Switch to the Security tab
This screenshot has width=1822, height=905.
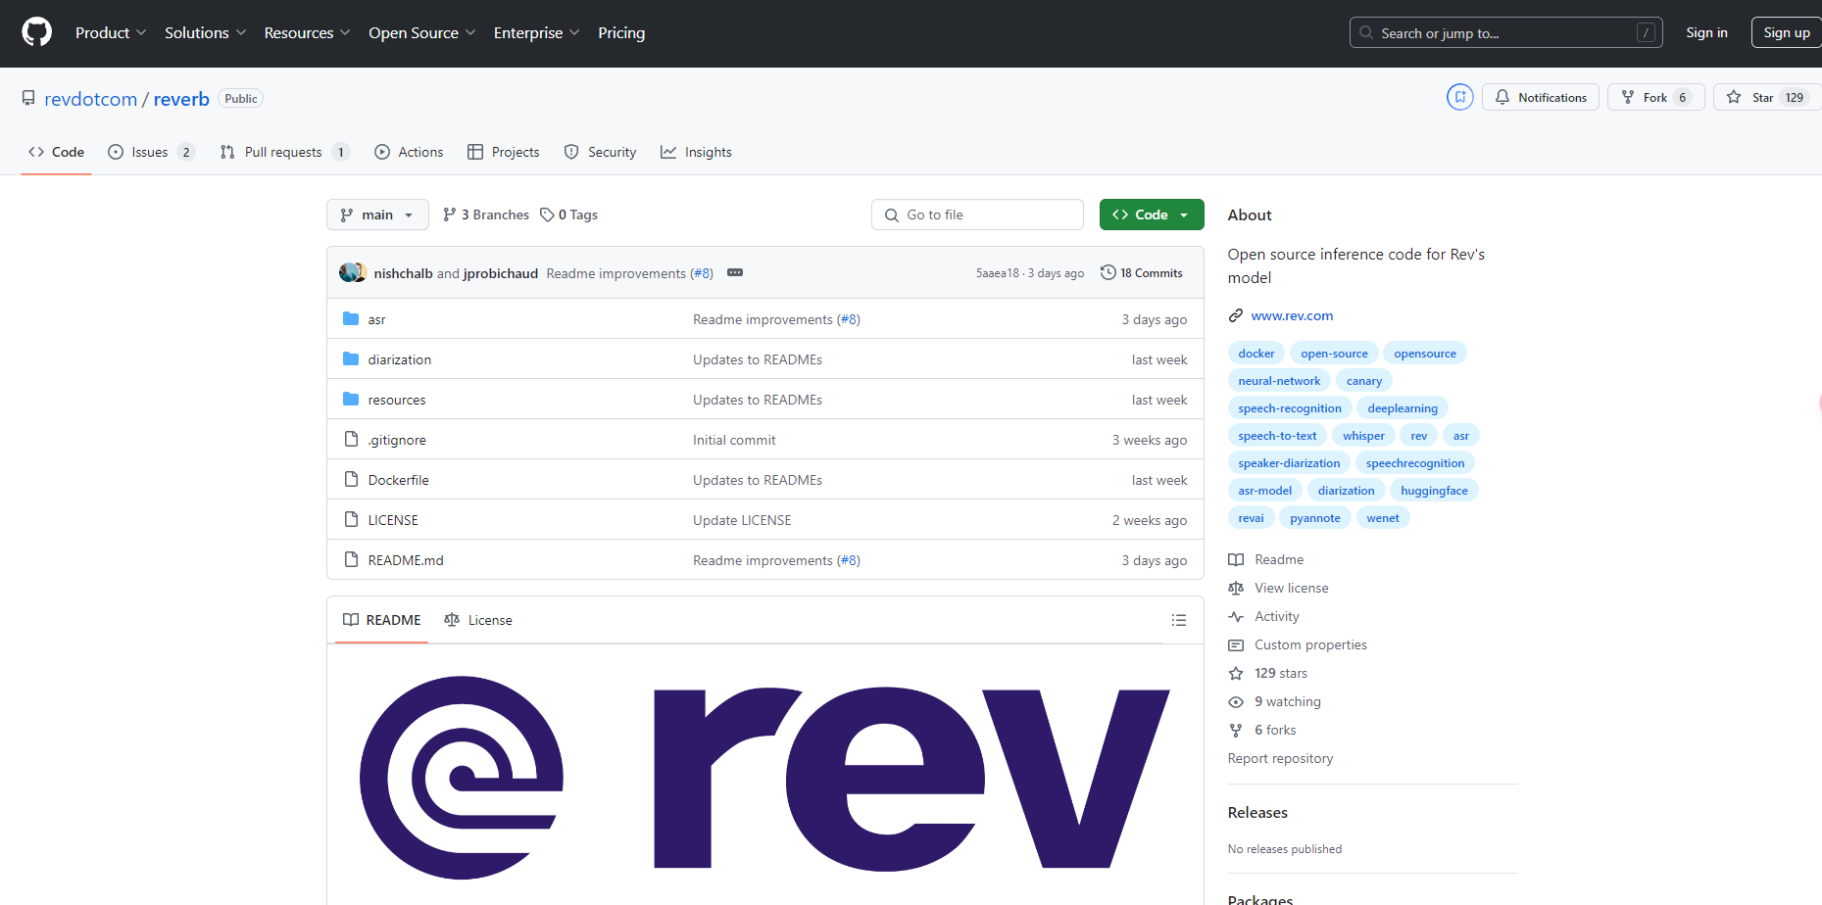coord(600,152)
